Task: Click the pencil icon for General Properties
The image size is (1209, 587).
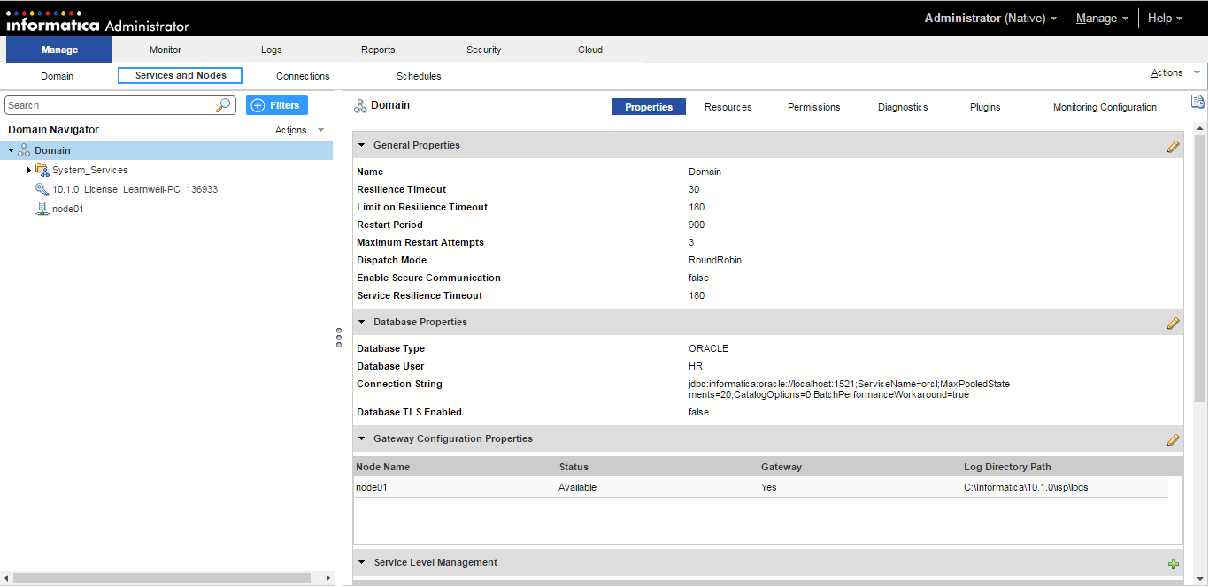Action: pyautogui.click(x=1173, y=146)
